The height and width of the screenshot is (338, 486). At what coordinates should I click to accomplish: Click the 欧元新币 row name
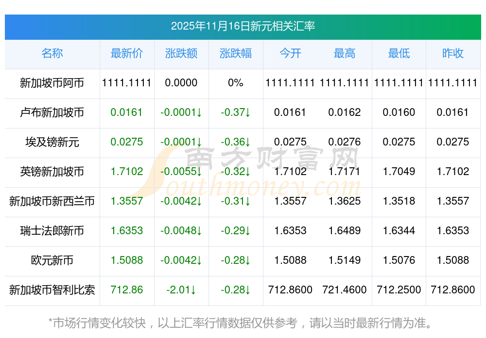point(52,260)
